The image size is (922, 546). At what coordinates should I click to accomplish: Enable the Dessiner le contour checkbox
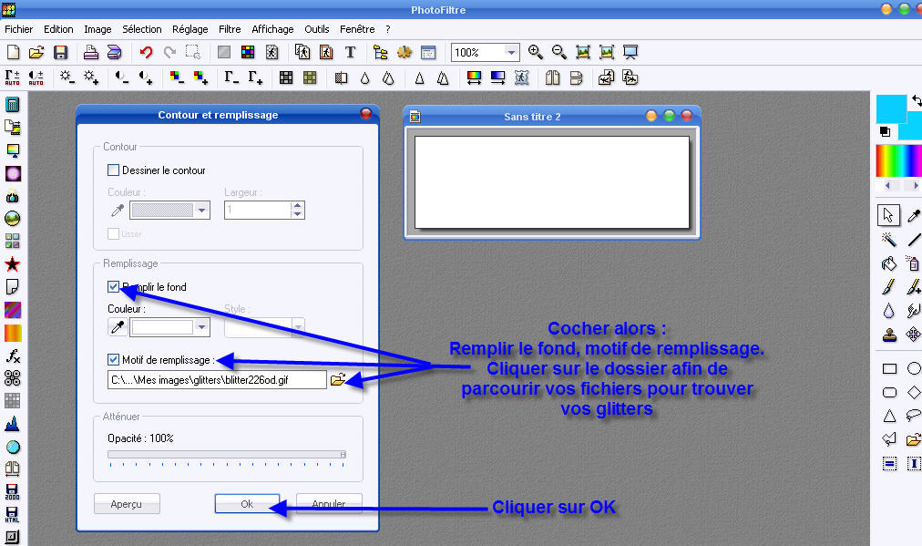click(x=114, y=170)
